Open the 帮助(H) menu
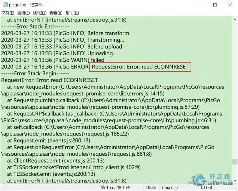Image resolution: width=238 pixels, height=191 pixels. 72,13
